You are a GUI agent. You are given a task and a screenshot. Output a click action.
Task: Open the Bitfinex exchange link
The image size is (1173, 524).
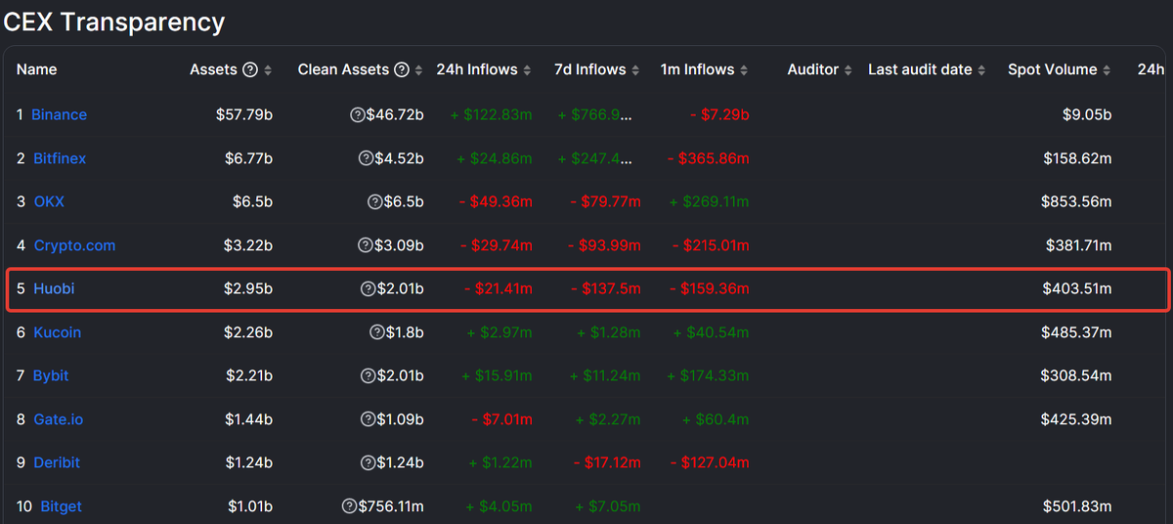click(x=60, y=158)
